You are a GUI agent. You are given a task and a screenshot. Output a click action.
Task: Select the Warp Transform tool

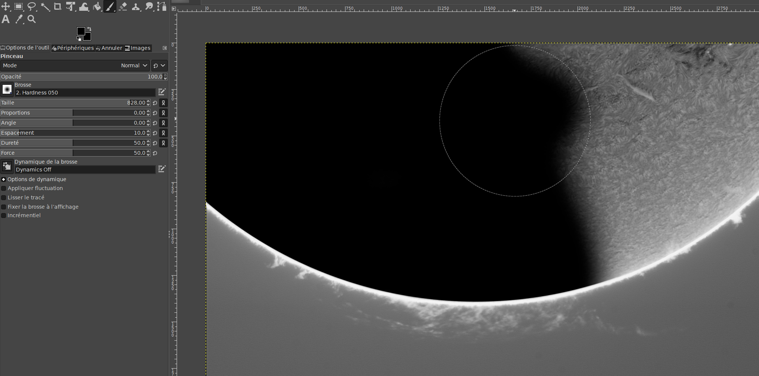tap(84, 6)
